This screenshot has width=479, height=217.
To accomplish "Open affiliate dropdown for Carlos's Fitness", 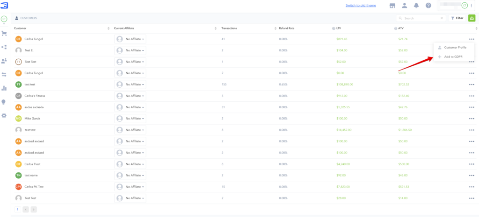I will coord(131,96).
